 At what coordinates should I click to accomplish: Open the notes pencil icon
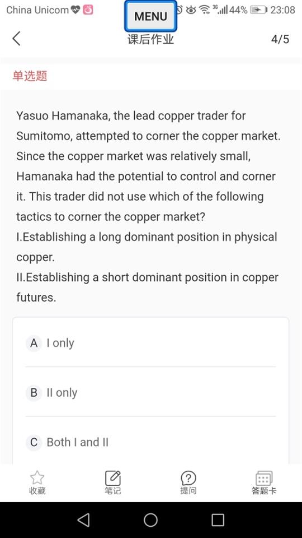click(112, 478)
